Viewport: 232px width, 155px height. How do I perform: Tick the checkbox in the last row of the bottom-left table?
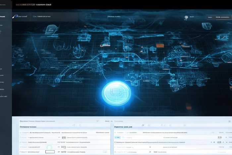click(21, 152)
